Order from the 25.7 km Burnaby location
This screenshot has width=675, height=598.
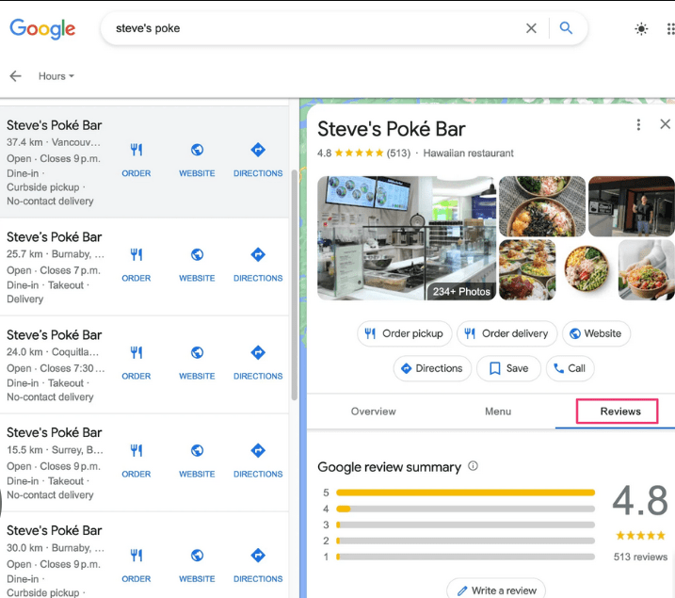[136, 265]
